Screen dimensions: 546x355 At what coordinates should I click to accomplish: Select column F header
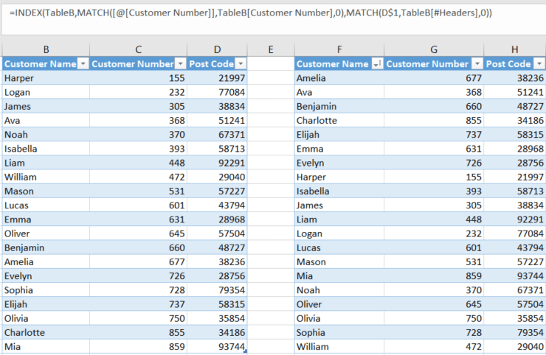click(339, 50)
